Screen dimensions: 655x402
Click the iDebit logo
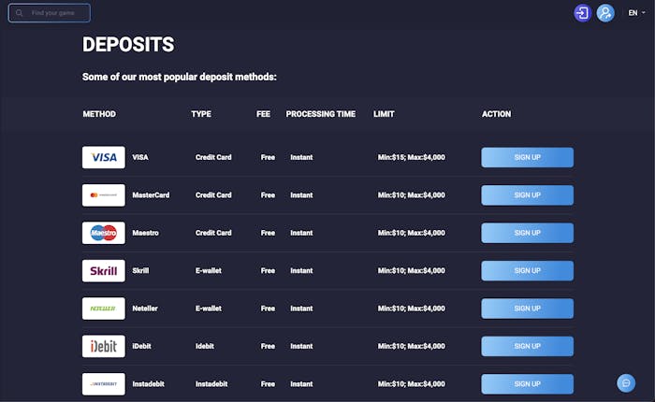(104, 346)
